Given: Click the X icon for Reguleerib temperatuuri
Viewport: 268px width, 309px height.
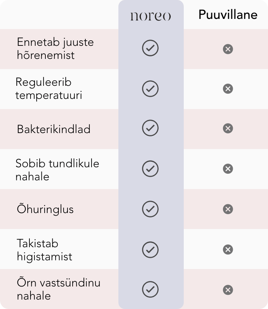Looking at the screenshot, I should point(228,89).
